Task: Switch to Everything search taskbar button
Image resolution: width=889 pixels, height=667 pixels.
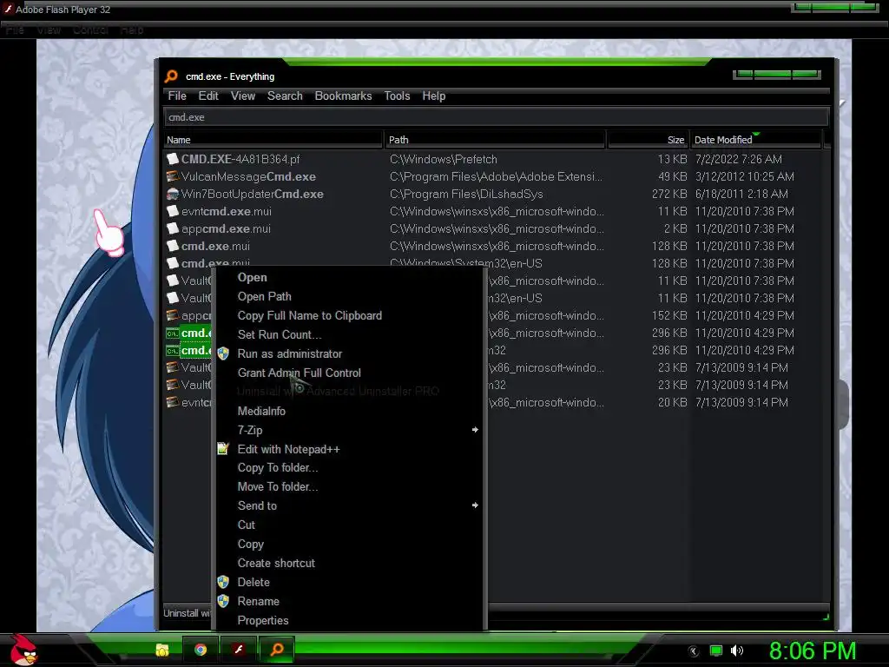Action: [x=277, y=650]
